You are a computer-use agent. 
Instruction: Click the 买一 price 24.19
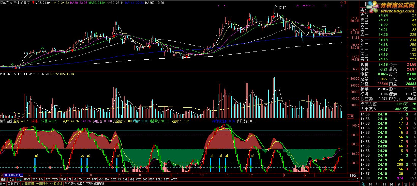[x=383, y=40]
